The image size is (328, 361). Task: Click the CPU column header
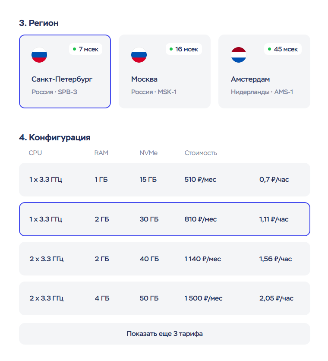pos(35,153)
